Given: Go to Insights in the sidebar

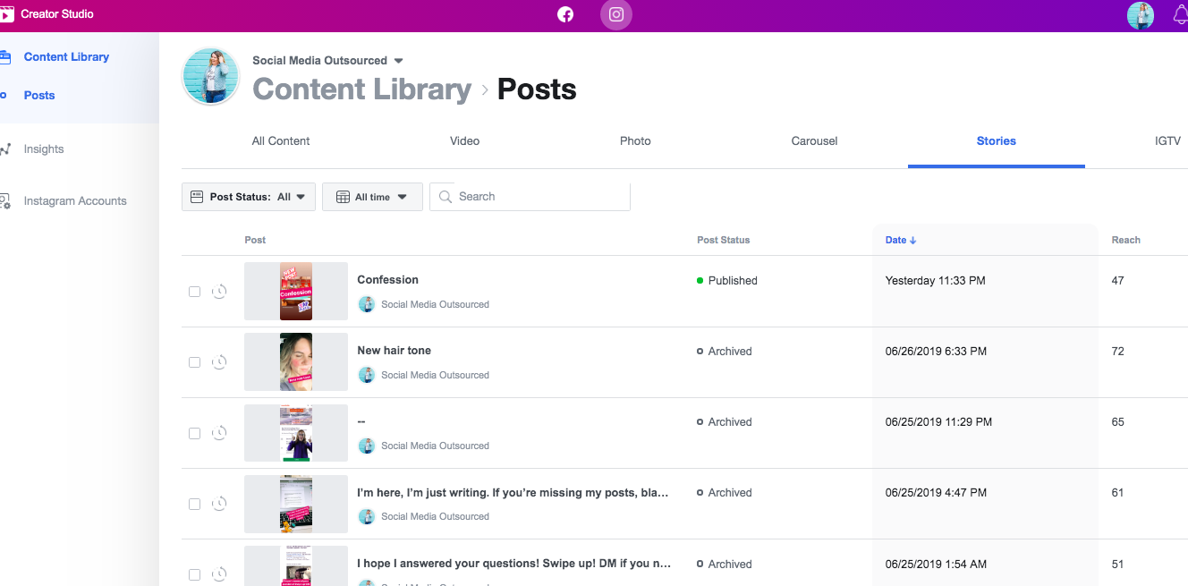Looking at the screenshot, I should pos(44,149).
